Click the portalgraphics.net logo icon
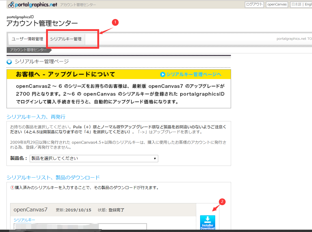312x232 pixels. coord(11,5)
